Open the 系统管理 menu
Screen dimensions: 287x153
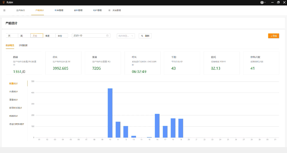coord(117,10)
